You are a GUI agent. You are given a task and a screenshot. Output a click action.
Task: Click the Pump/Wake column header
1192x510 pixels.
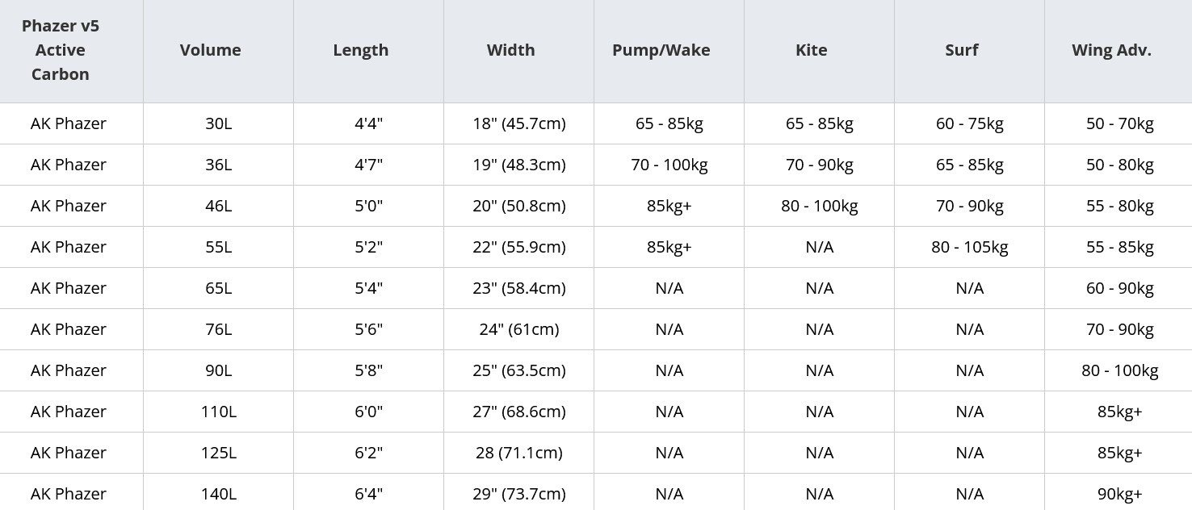tap(661, 50)
